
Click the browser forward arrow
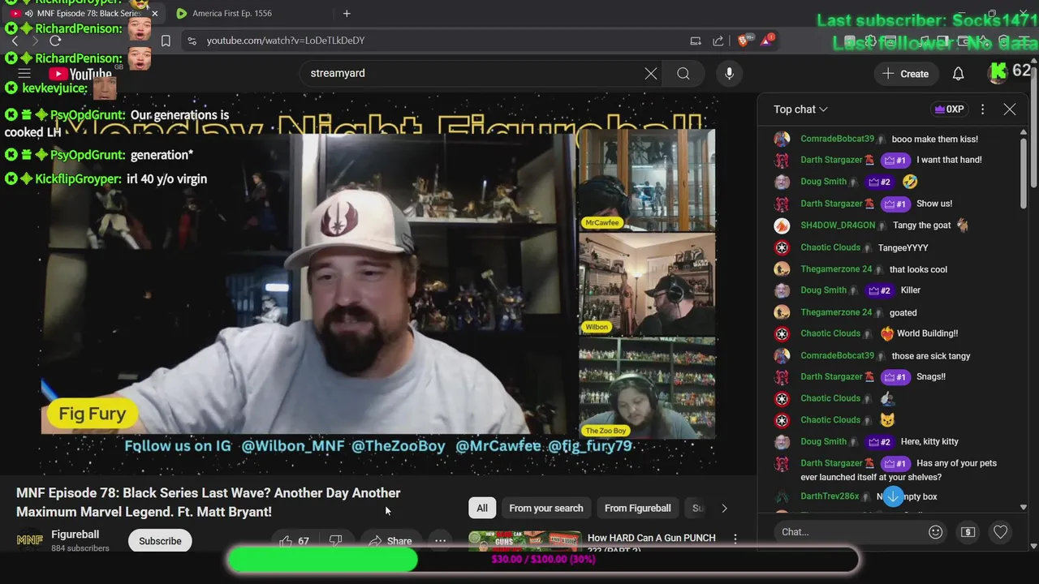point(35,41)
